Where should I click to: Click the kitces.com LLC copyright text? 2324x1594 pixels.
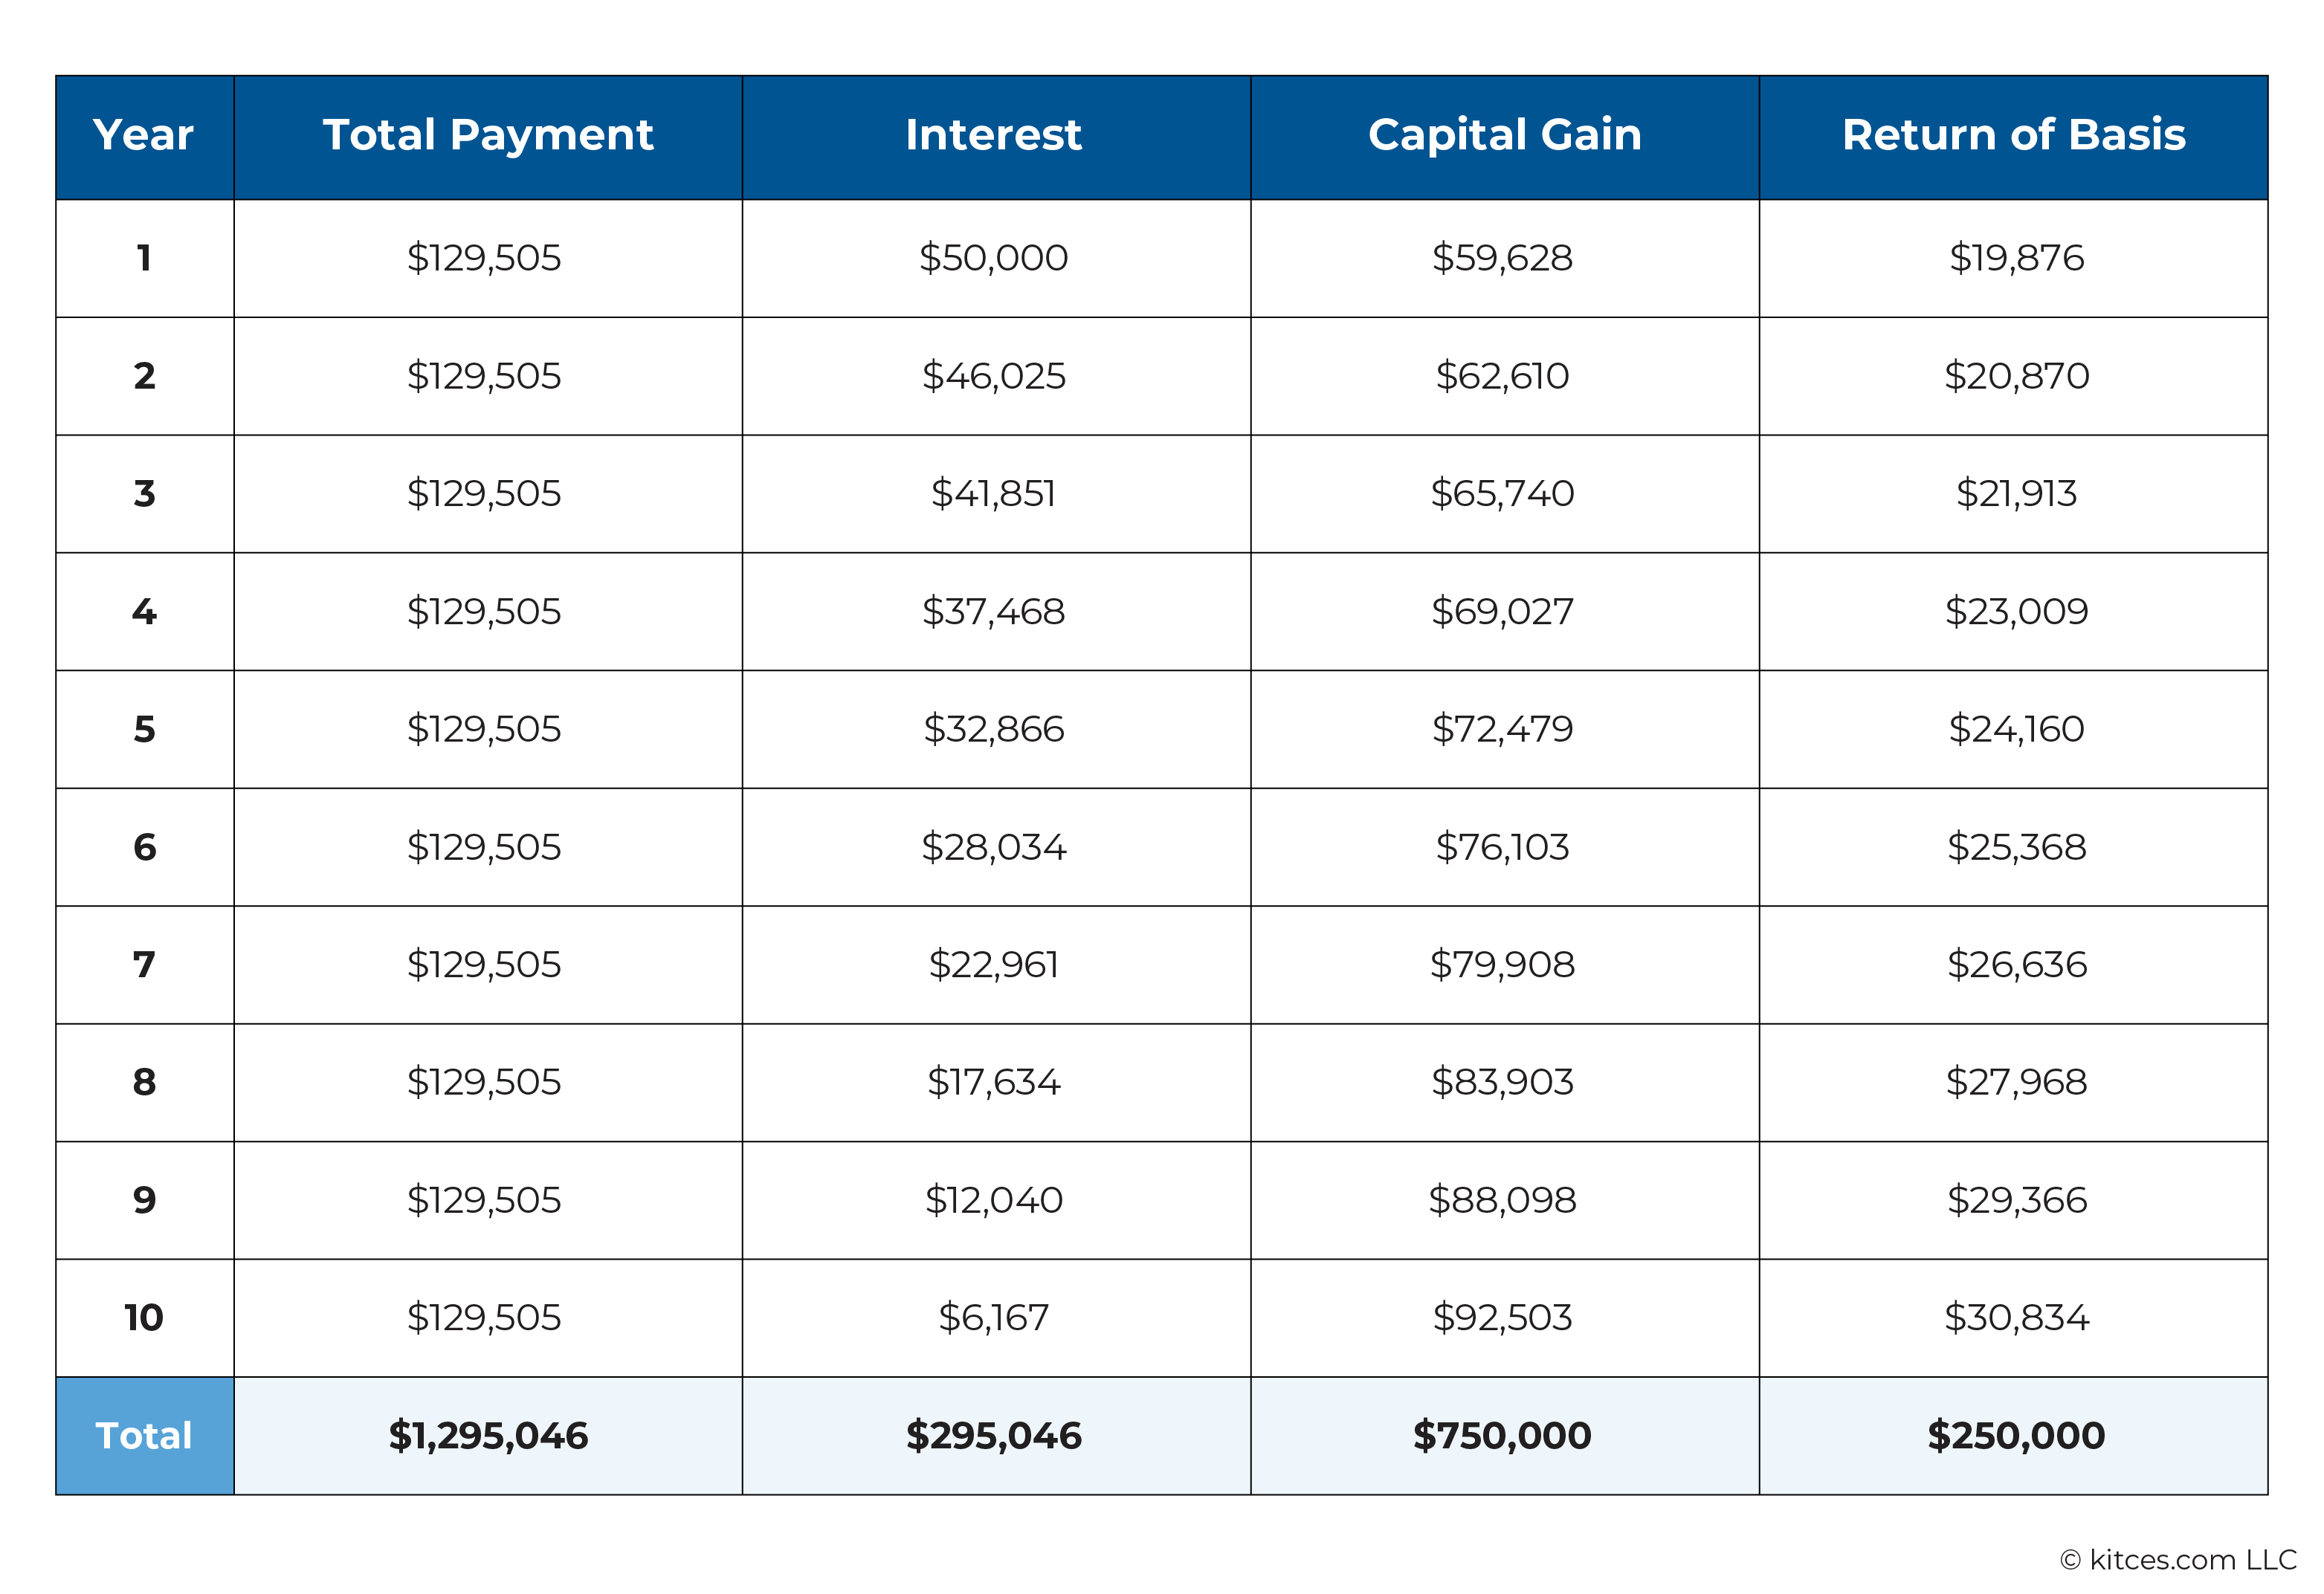pyautogui.click(x=2178, y=1560)
